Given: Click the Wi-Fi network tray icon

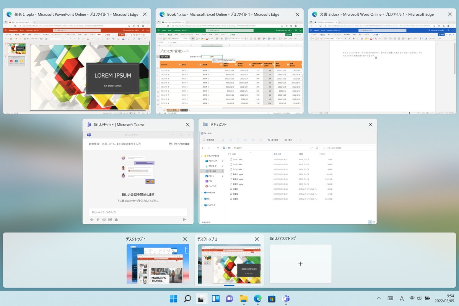Looking at the screenshot, I should click(412, 298).
